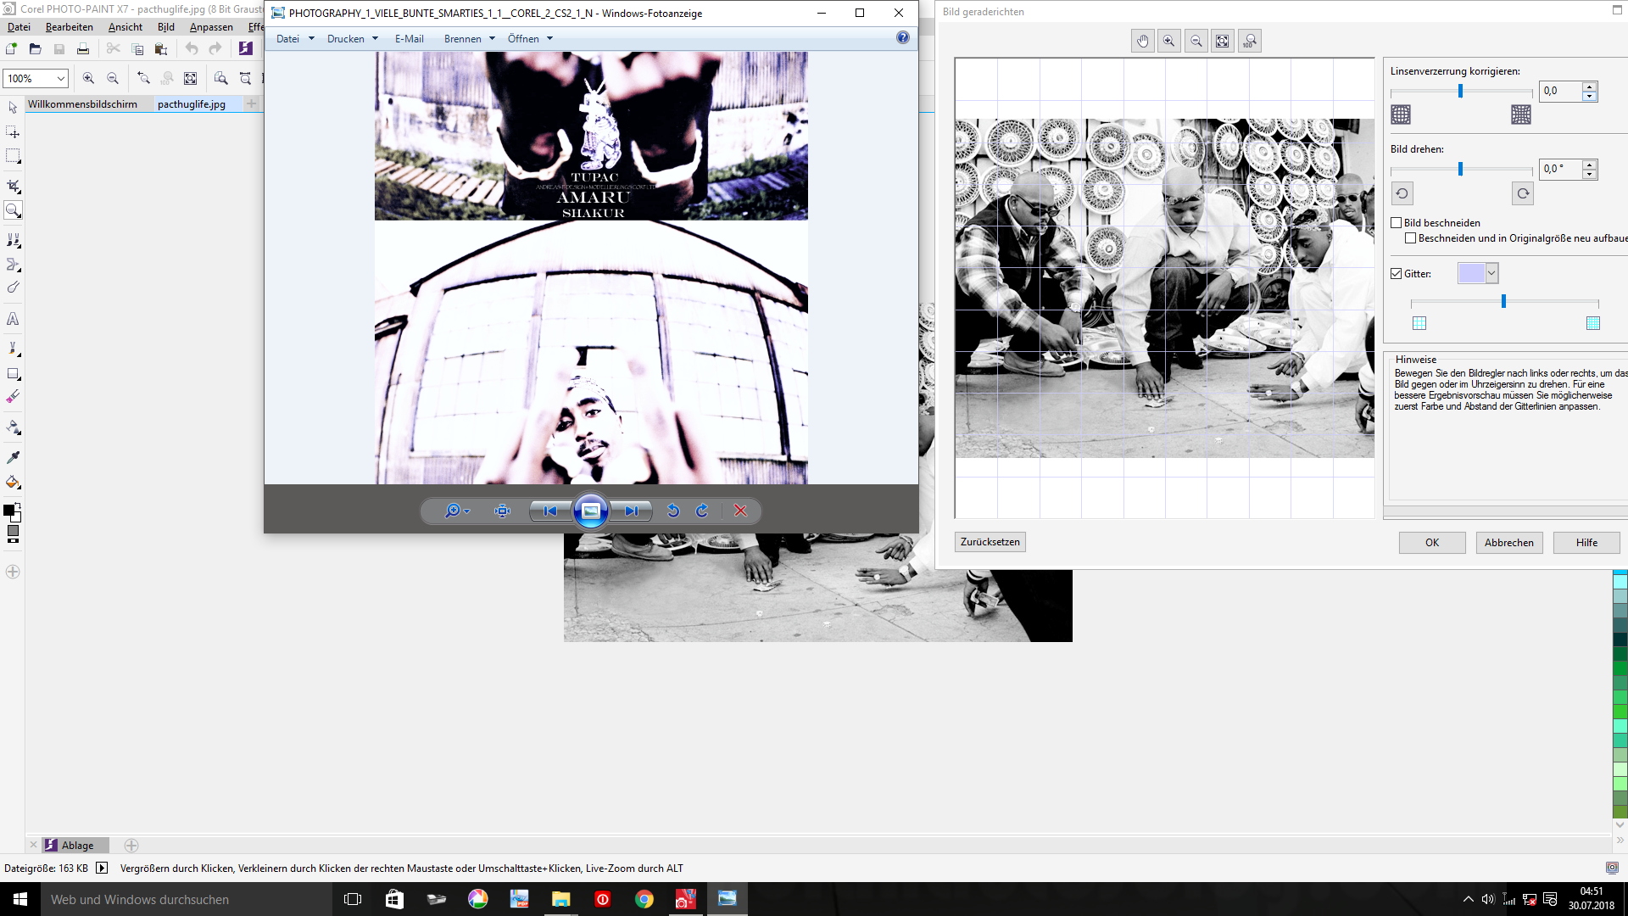Open Gitter color dropdown
The width and height of the screenshot is (1628, 916).
(1491, 273)
